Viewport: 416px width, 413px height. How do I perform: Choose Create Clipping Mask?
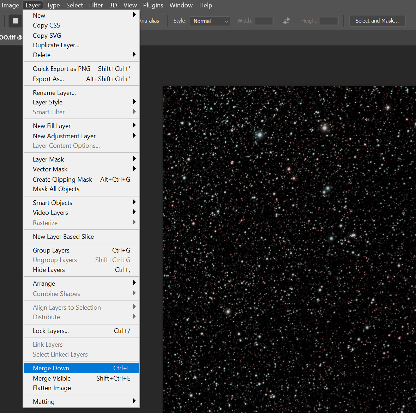point(81,179)
